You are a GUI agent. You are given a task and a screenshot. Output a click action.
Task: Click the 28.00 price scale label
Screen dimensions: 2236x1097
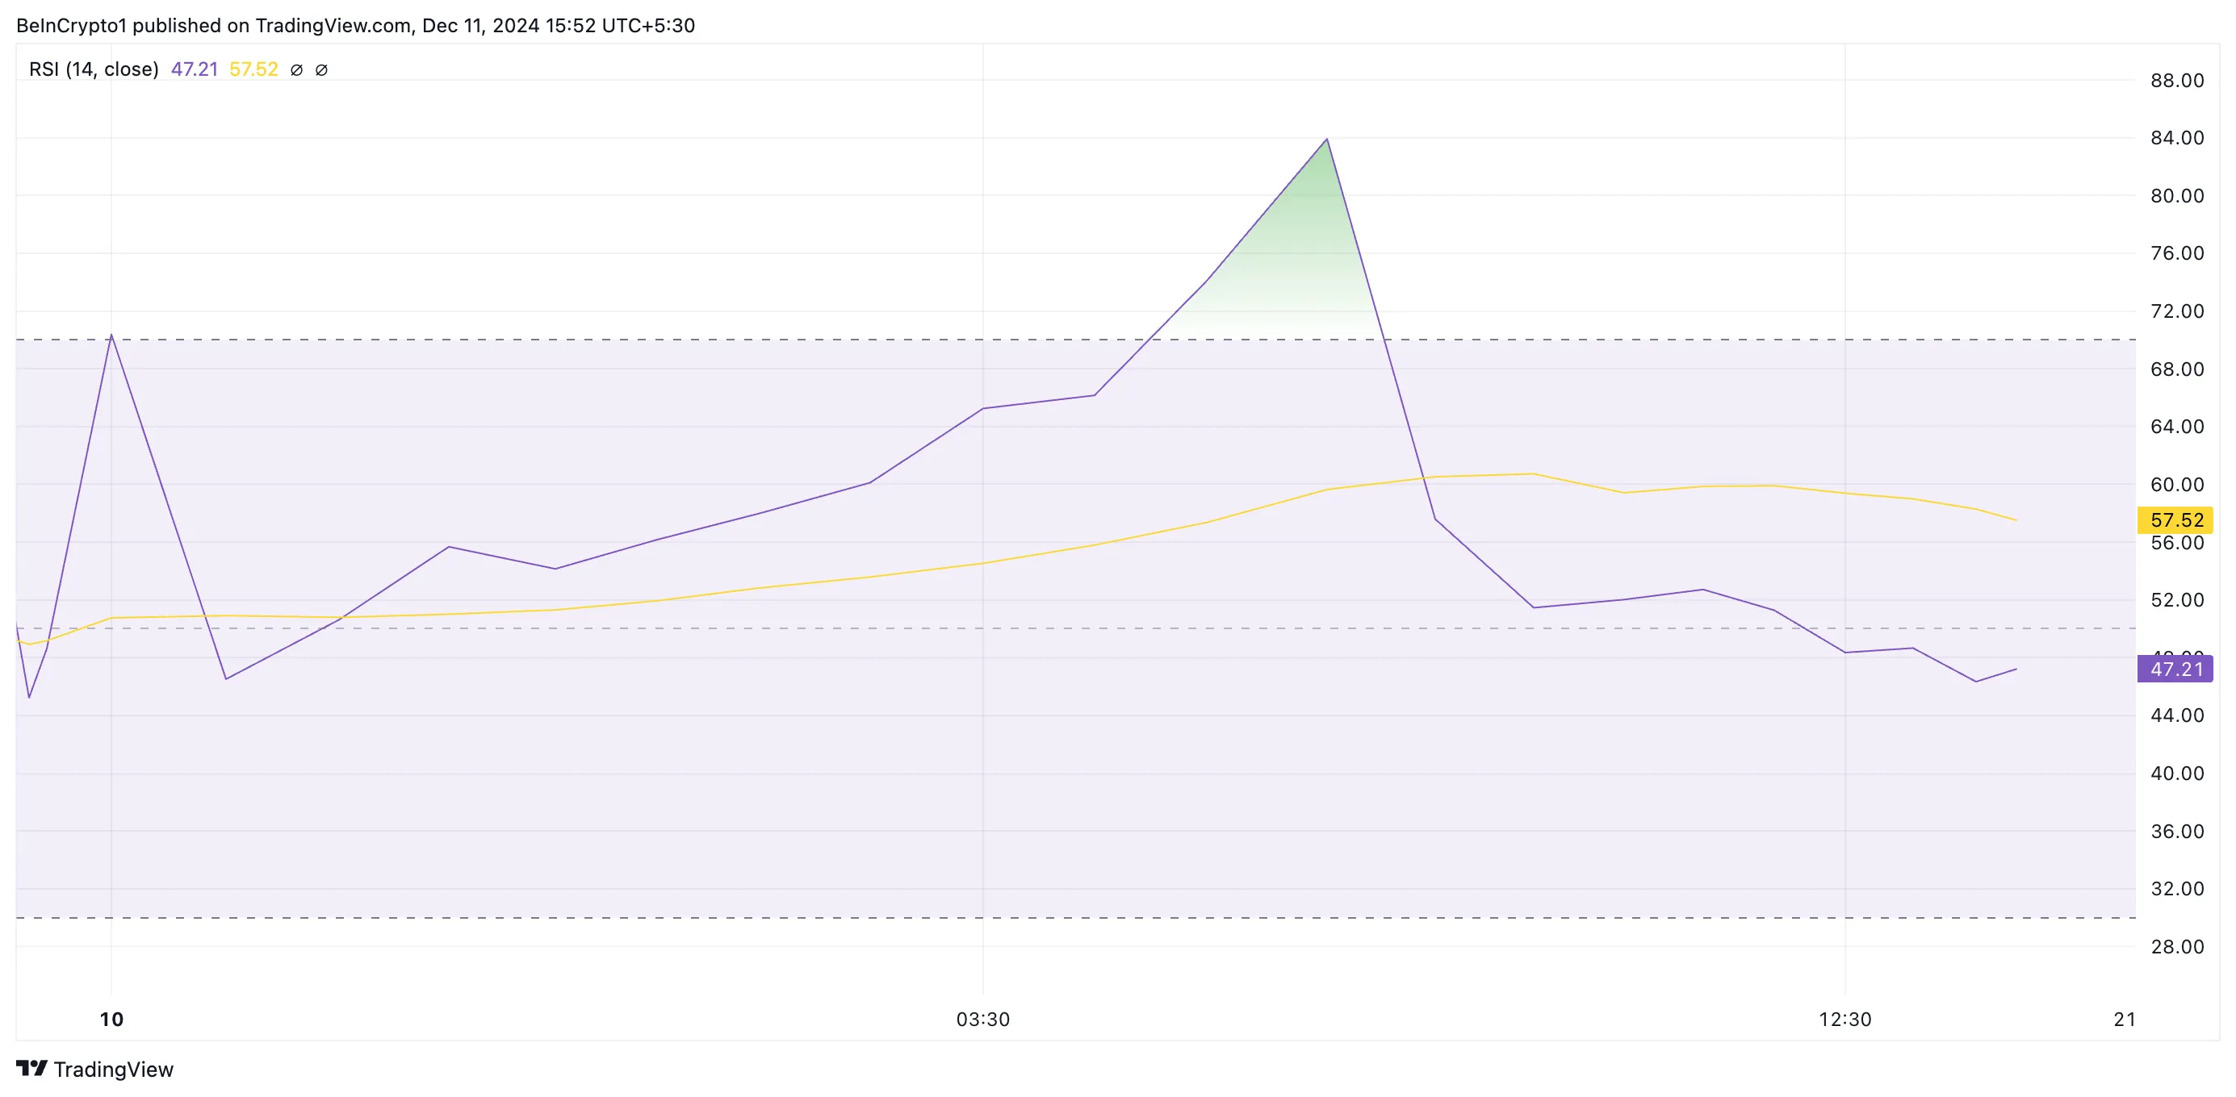coord(2177,947)
